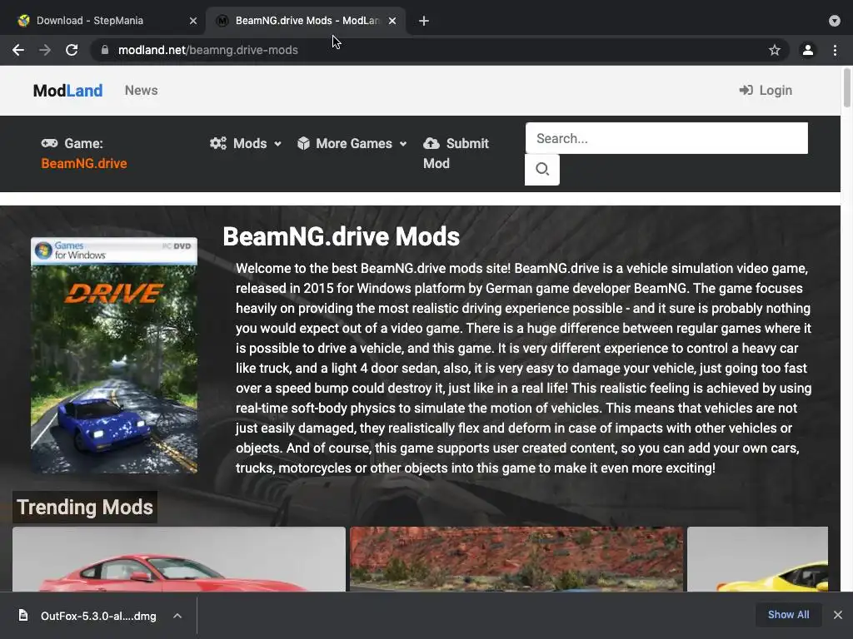Reload the ModLand page
The width and height of the screenshot is (853, 639).
[x=72, y=50]
